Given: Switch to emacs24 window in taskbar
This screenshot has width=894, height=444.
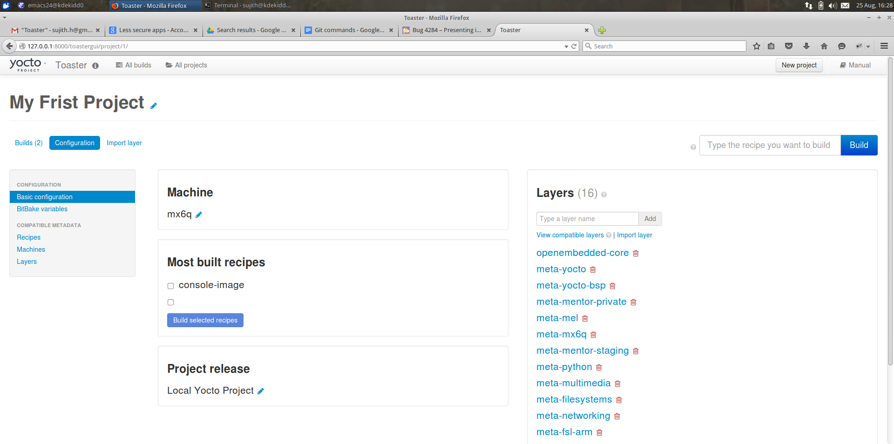Looking at the screenshot, I should (x=55, y=6).
